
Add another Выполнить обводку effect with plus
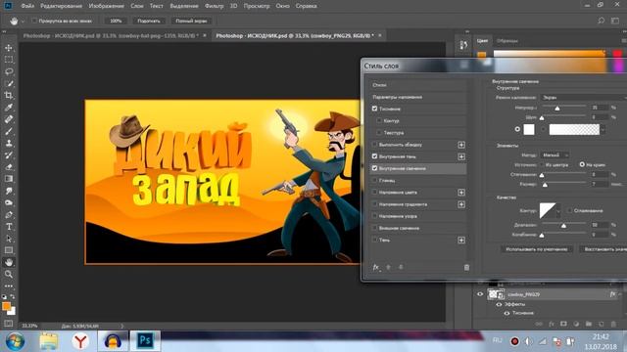(x=461, y=145)
